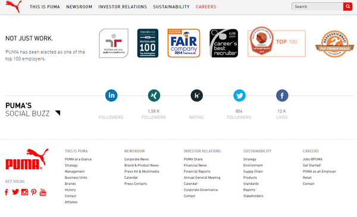Screen dimensions: 357x217
Task: Open INVESTOR RELATIONS in top navigation
Action: (123, 7)
